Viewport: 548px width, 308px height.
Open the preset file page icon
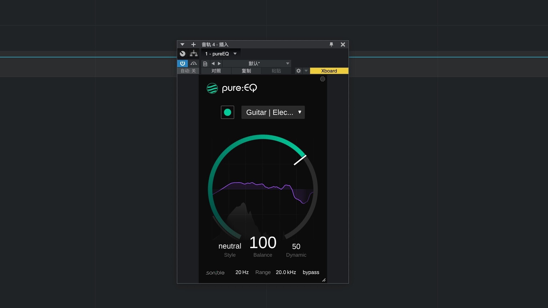coord(205,64)
